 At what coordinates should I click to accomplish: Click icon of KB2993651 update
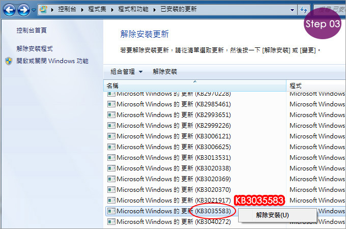pyautogui.click(x=111, y=115)
